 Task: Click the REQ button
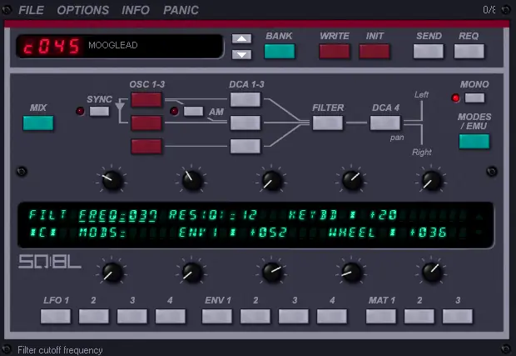click(x=469, y=52)
